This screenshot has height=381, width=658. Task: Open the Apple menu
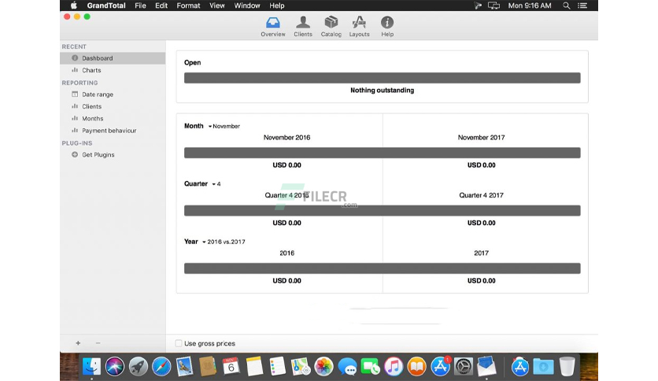(x=74, y=6)
